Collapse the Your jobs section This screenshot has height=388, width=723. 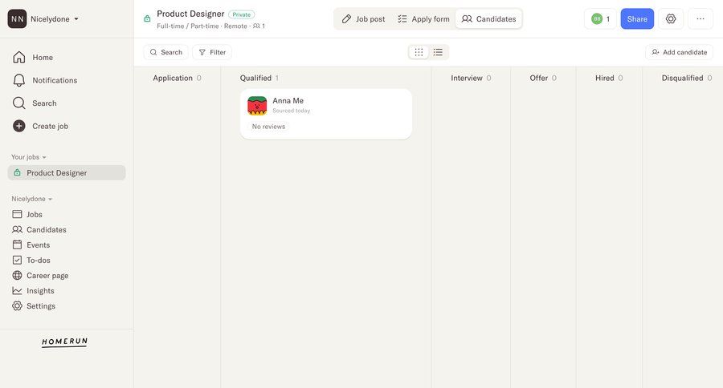pos(29,157)
